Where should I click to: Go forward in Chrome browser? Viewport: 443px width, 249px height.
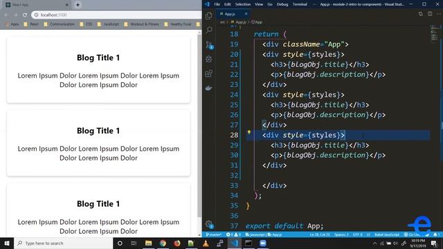(x=15, y=15)
